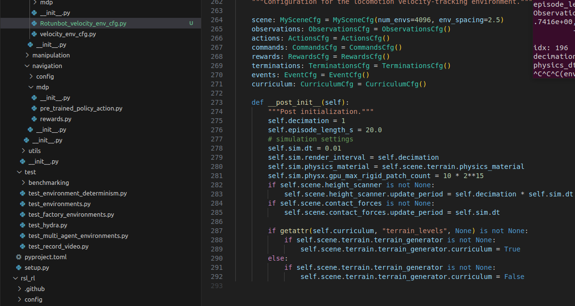Image resolution: width=575 pixels, height=306 pixels.
Task: Open setup.py file
Action: (37, 267)
